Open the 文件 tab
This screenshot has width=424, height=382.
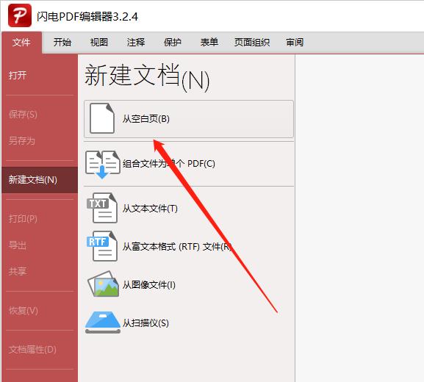point(21,43)
